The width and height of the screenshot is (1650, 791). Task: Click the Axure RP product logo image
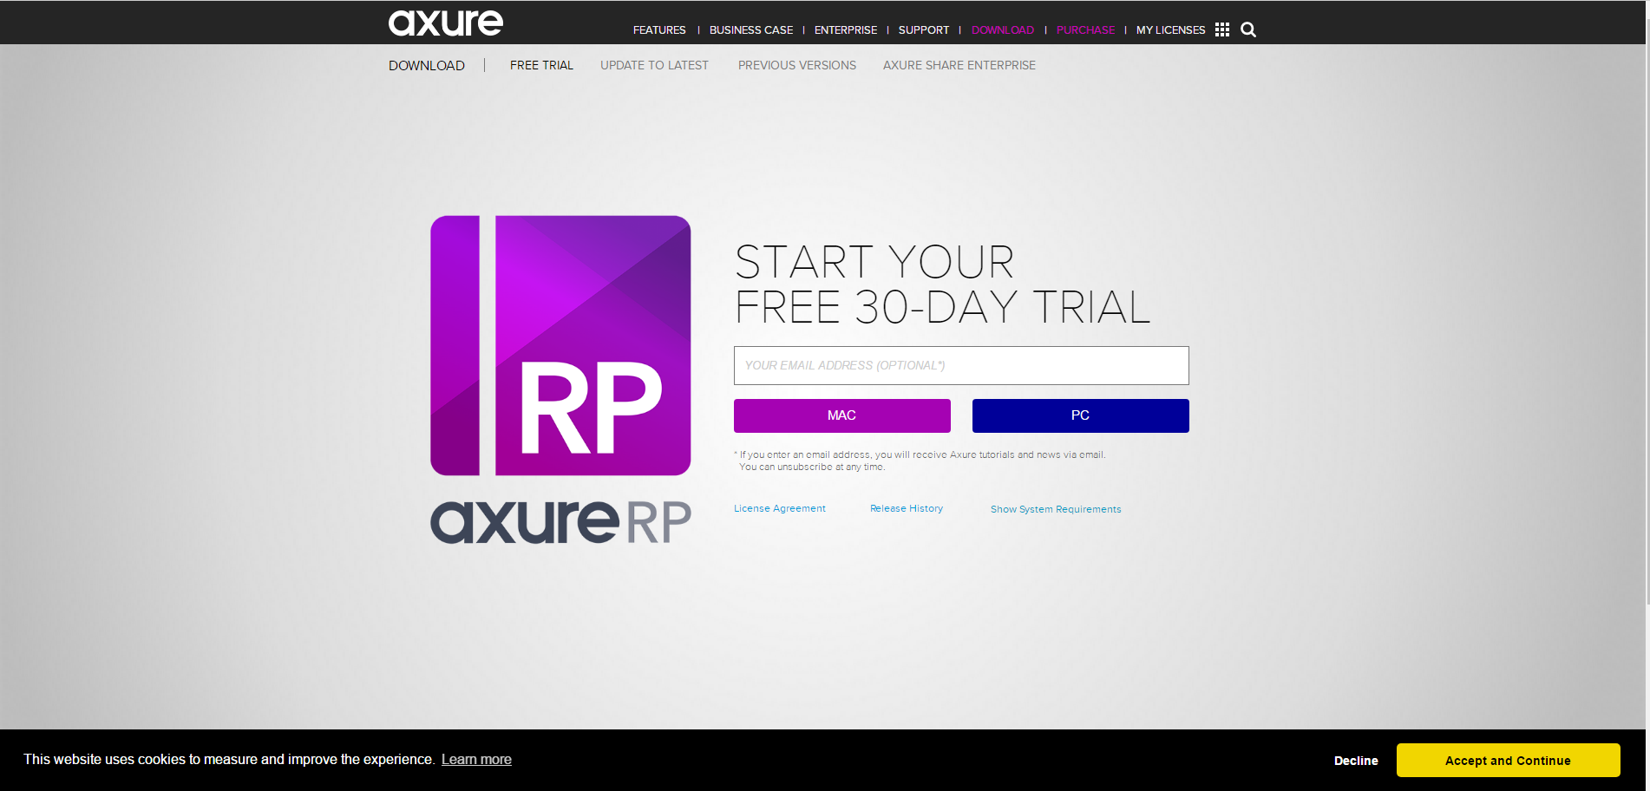[560, 380]
